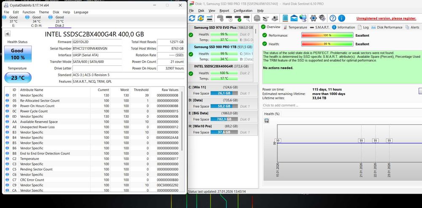
Task: Select INTEL SSDSC2BX400G4R disk in Sentinel list
Action: tap(221, 73)
